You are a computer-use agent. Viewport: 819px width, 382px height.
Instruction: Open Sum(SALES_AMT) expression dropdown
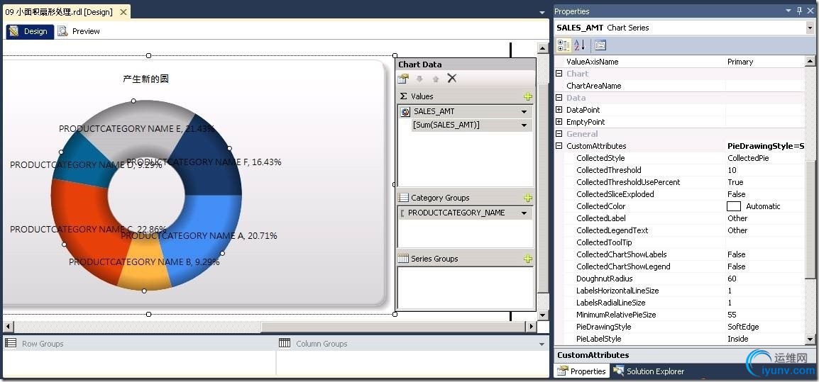(524, 125)
